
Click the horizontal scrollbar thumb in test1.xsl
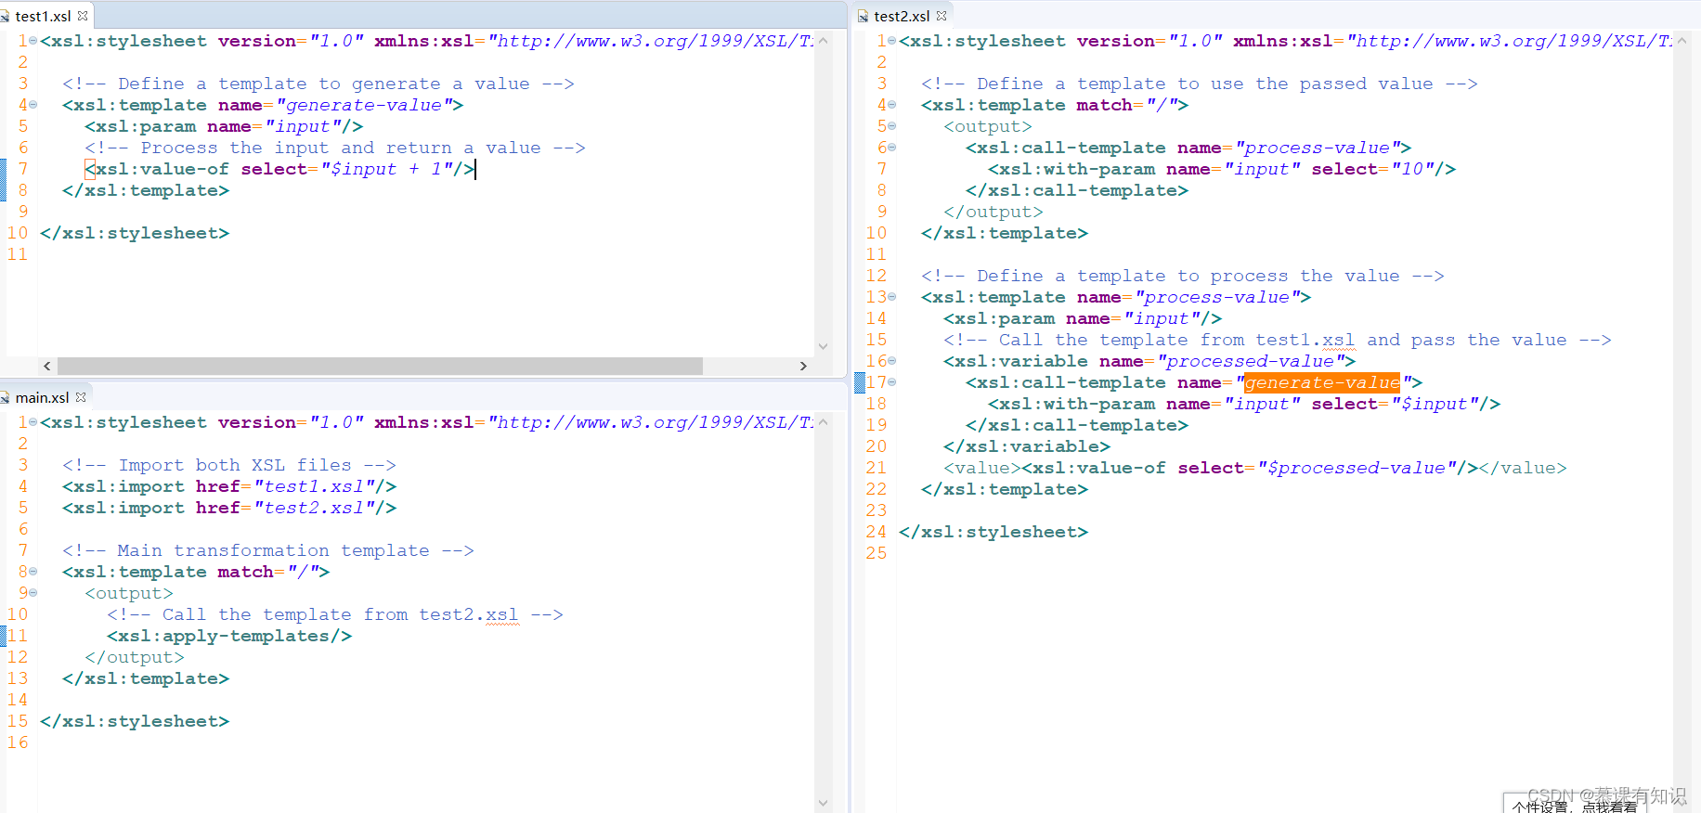[380, 366]
